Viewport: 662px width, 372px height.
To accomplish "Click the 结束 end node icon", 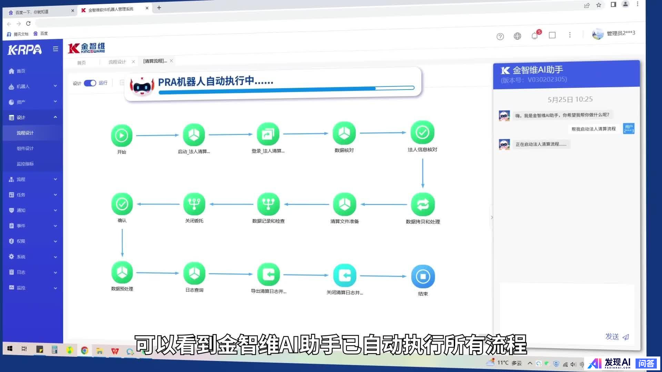I will [x=423, y=276].
